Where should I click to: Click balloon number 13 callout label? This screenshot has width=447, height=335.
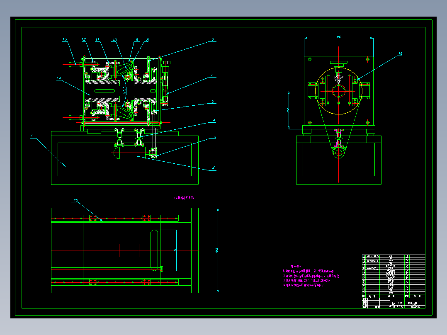pyautogui.click(x=65, y=39)
